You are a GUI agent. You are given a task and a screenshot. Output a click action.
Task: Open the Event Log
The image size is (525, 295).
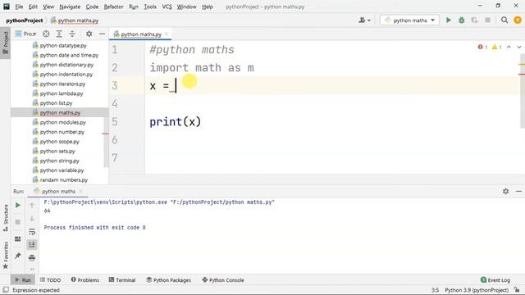click(495, 280)
